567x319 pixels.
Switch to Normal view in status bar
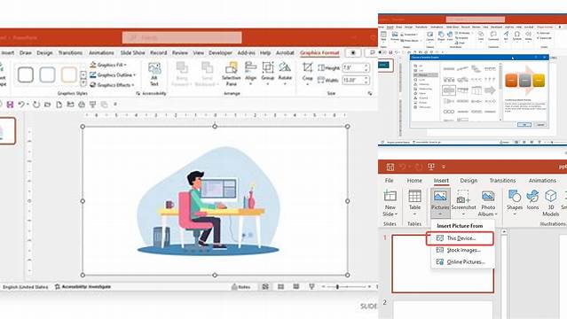tap(265, 286)
